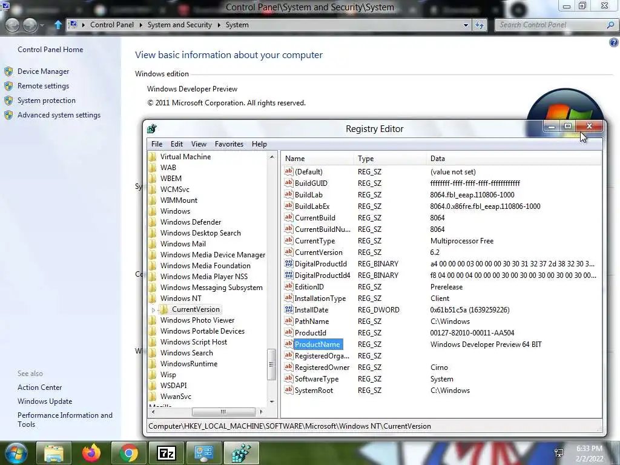Open the Registry Editor Edit menu
The height and width of the screenshot is (465, 620).
pyautogui.click(x=176, y=144)
